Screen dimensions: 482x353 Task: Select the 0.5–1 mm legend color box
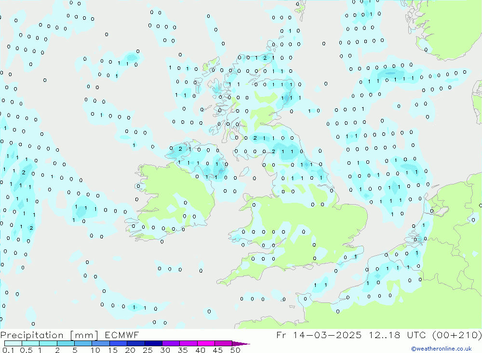(x=31, y=343)
